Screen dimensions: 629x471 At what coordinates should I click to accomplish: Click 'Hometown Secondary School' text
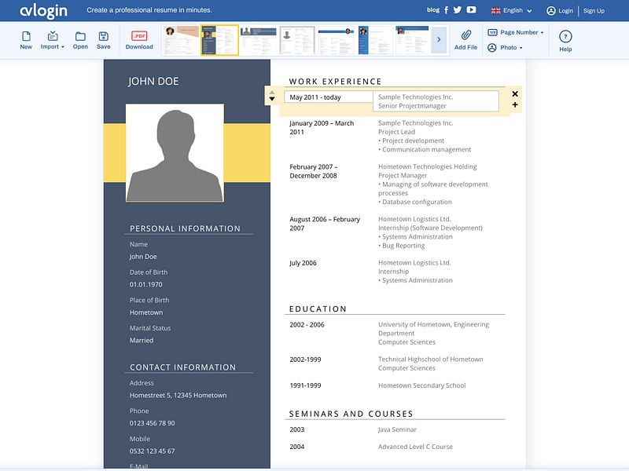421,385
